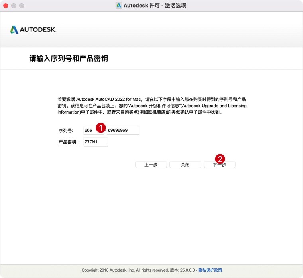
Task: Click the red number 1 marker badge
Action: [101, 127]
